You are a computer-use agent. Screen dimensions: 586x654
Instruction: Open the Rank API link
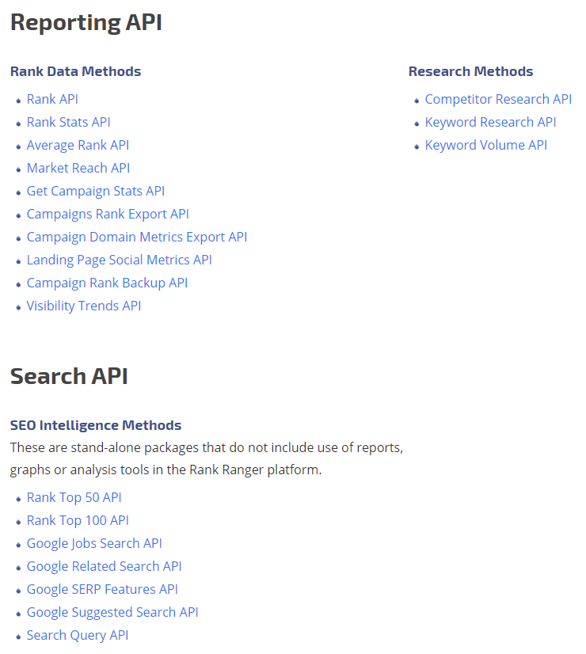52,99
